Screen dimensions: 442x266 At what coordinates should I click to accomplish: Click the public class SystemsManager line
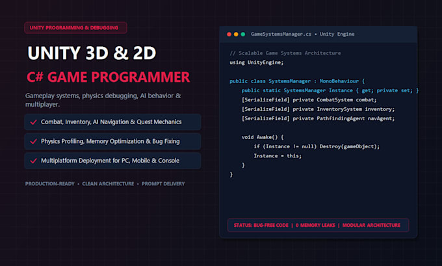point(297,81)
